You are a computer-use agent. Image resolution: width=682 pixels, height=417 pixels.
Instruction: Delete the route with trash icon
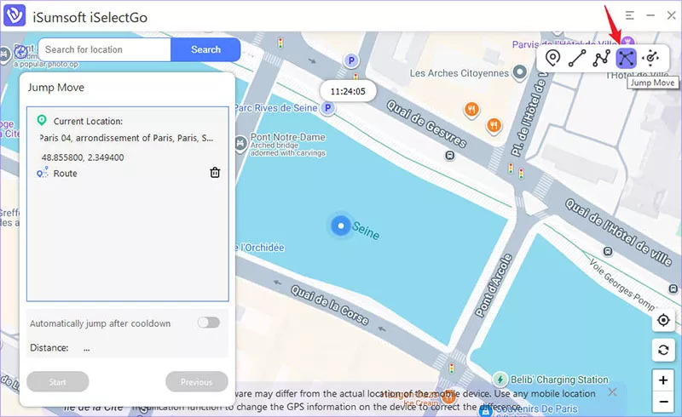[215, 173]
